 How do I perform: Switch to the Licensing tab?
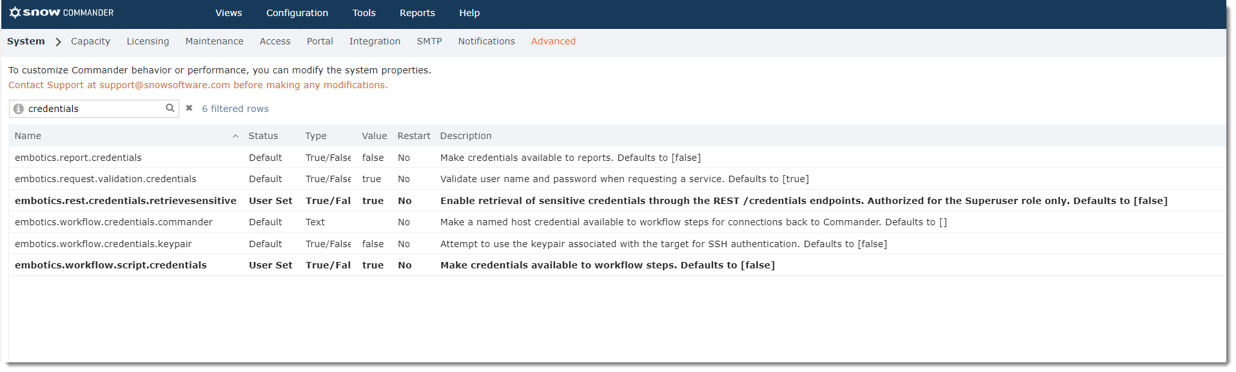pyautogui.click(x=148, y=41)
